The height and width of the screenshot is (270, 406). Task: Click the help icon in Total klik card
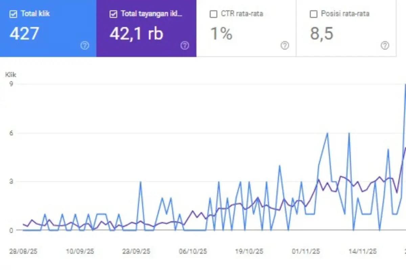click(x=85, y=46)
